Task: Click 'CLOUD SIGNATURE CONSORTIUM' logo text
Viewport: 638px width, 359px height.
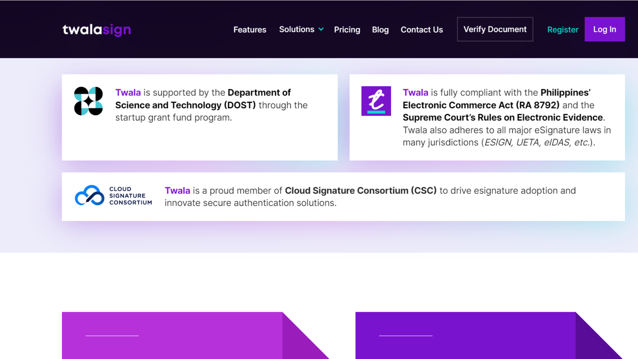Action: [x=131, y=196]
